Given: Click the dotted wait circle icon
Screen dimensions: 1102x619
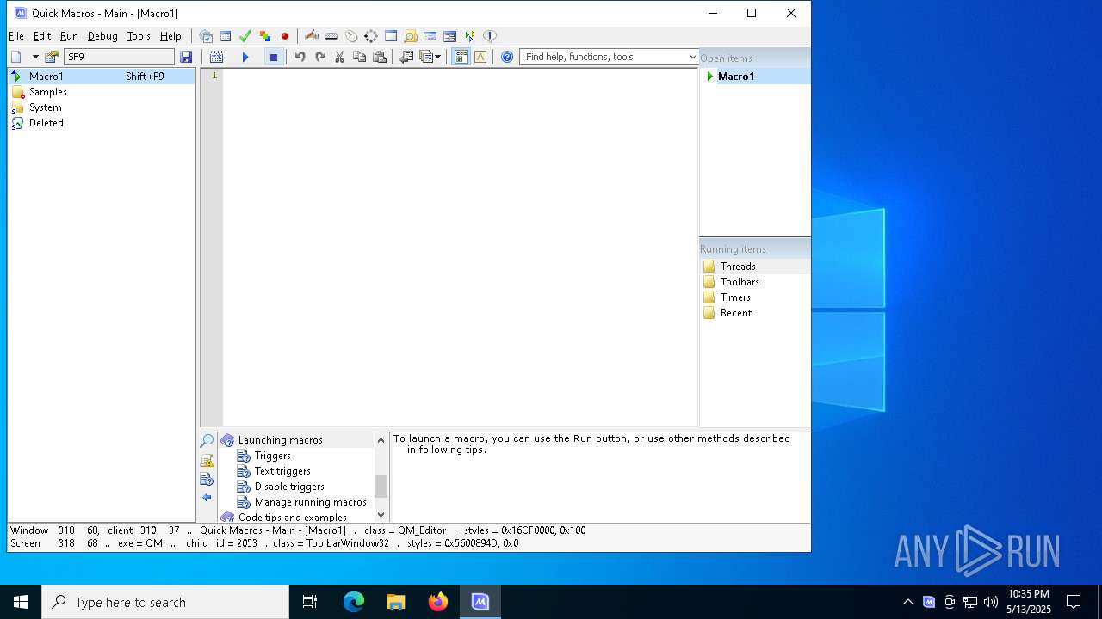Looking at the screenshot, I should [371, 36].
